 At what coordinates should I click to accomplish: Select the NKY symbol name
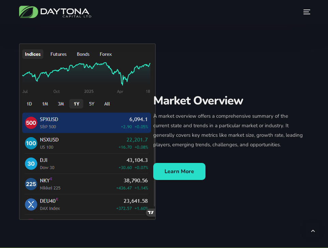[45, 181]
